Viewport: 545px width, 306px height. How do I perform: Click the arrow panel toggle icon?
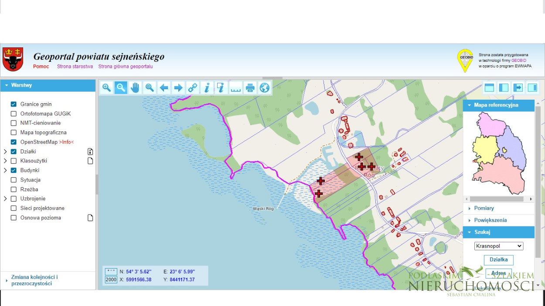[x=518, y=87]
